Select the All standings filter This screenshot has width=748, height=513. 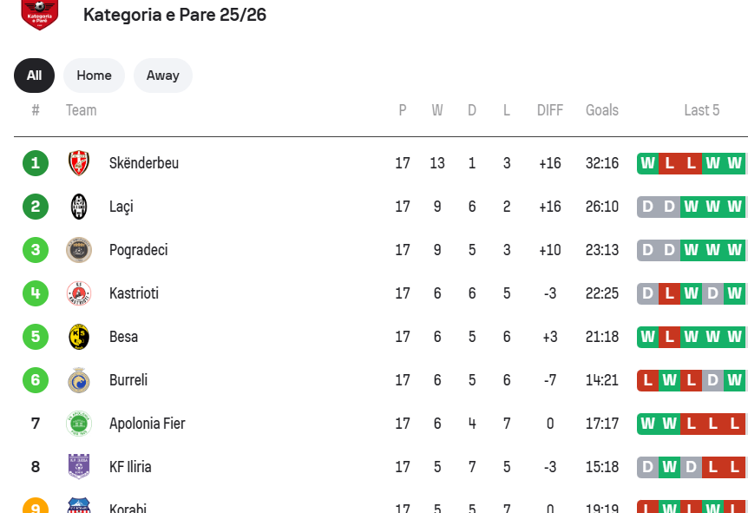34,76
